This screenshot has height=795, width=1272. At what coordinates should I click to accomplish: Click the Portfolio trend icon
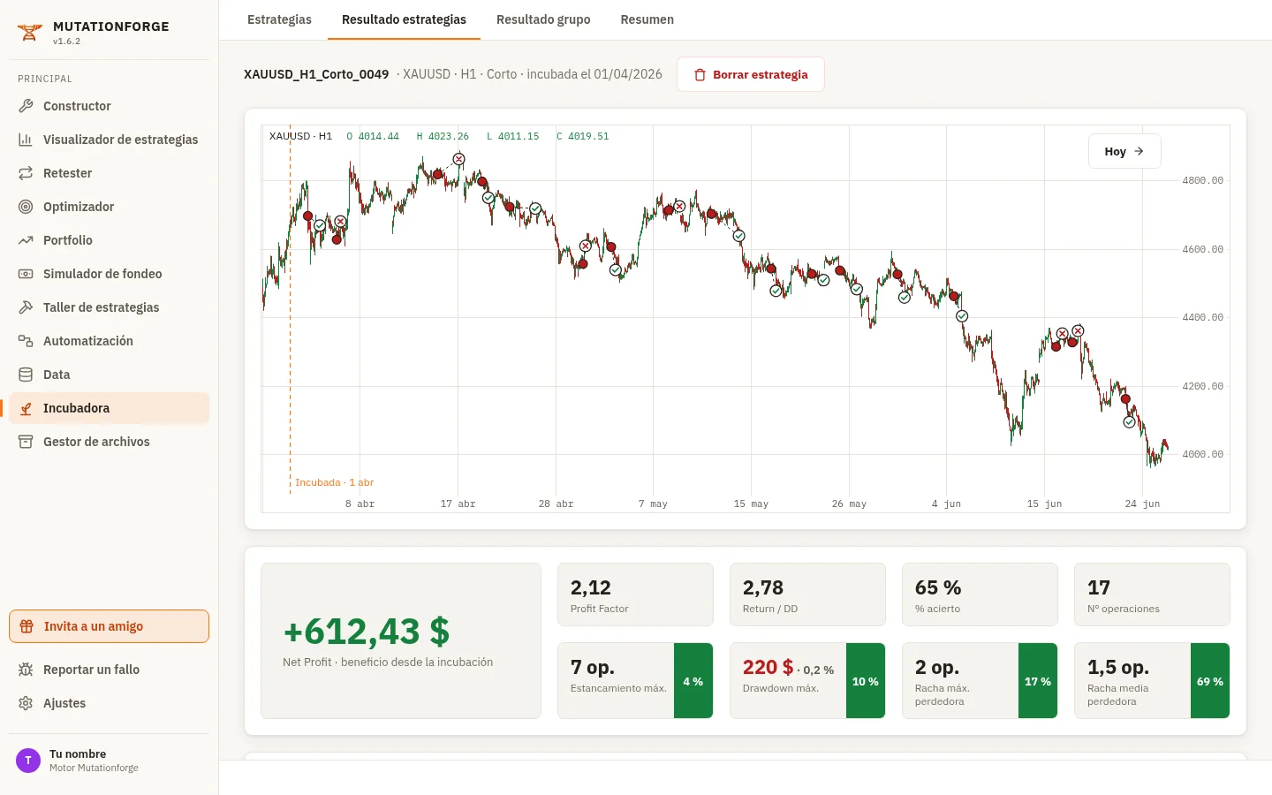coord(26,240)
